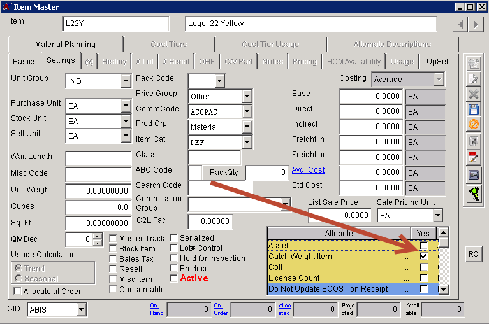489x324 pixels.
Task: Go to the next item record arrow
Action: 476,24
